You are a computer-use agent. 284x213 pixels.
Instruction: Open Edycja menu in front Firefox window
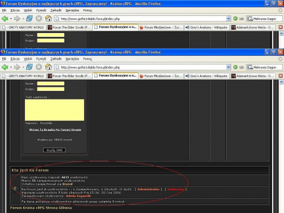pyautogui.click(x=15, y=59)
